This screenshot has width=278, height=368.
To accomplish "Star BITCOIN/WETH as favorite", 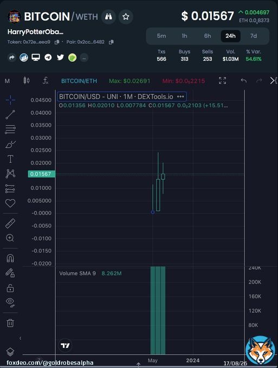I will pyautogui.click(x=126, y=17).
